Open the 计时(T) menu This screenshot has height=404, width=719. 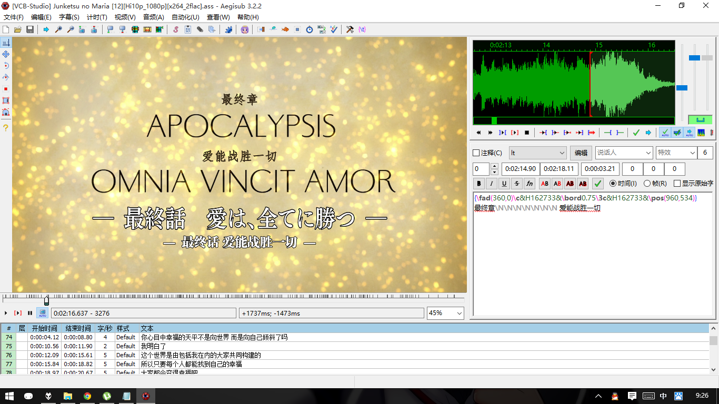[97, 17]
